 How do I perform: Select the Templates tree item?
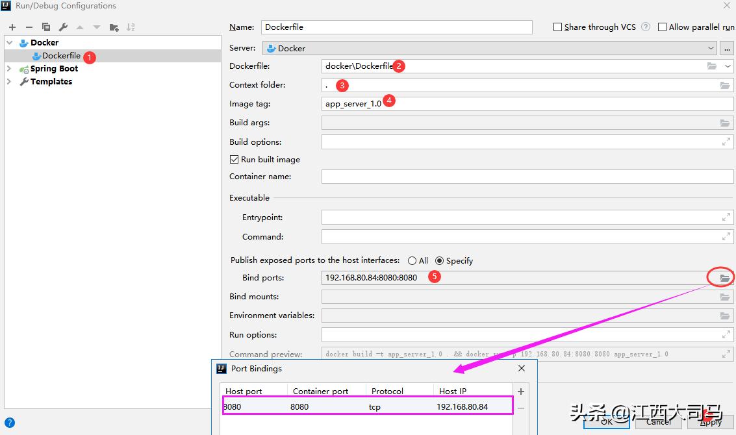51,82
